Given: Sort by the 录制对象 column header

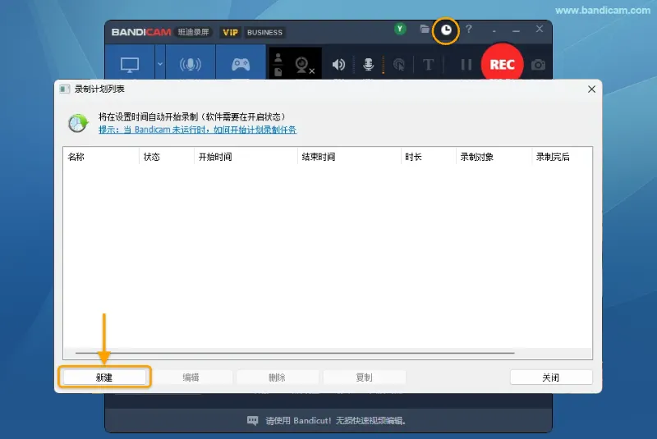Looking at the screenshot, I should tap(494, 157).
